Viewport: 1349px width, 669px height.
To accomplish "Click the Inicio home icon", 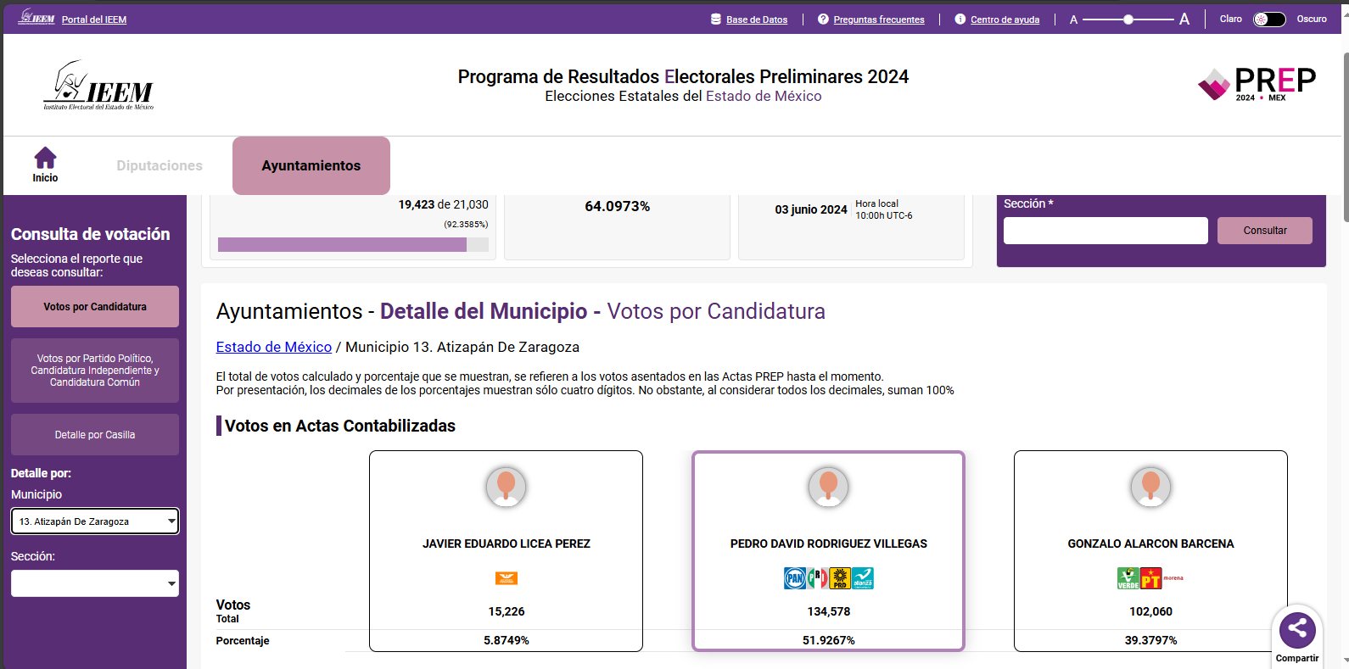I will tap(45, 159).
